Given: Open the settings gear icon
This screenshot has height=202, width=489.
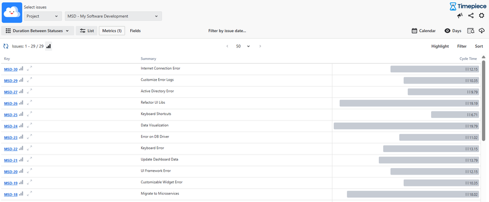Looking at the screenshot, I should (x=482, y=16).
